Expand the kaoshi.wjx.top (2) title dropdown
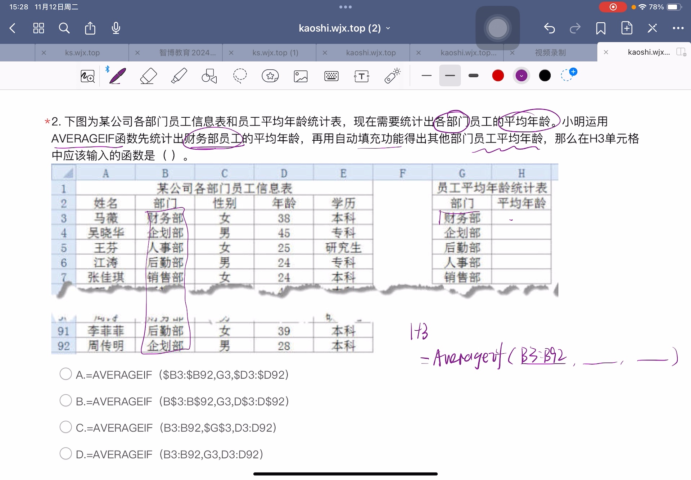The height and width of the screenshot is (480, 691). coord(388,28)
